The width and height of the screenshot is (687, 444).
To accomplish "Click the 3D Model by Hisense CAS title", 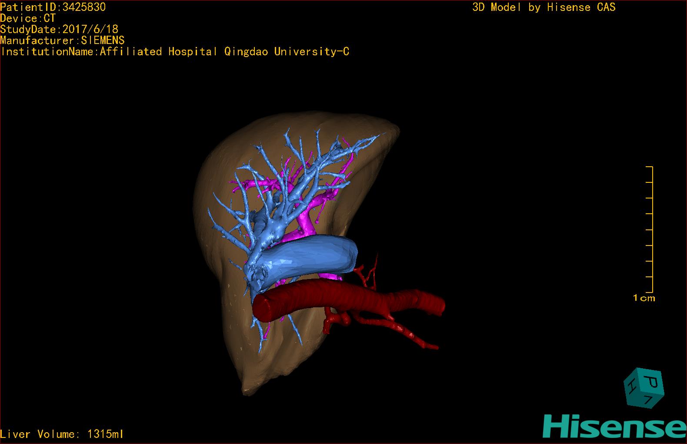I will pyautogui.click(x=544, y=7).
